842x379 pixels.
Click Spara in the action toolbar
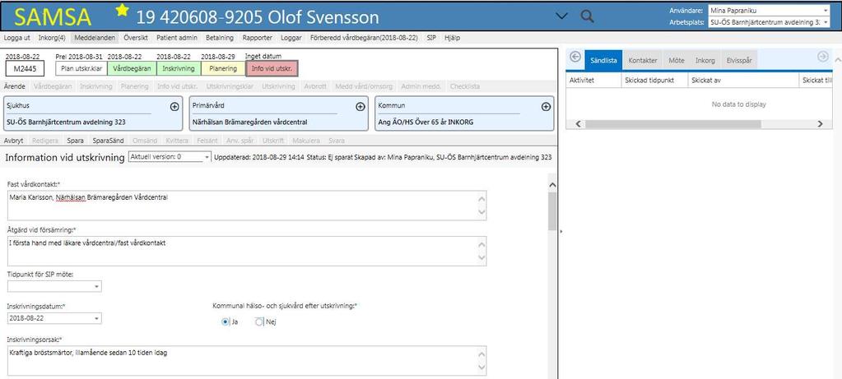75,141
